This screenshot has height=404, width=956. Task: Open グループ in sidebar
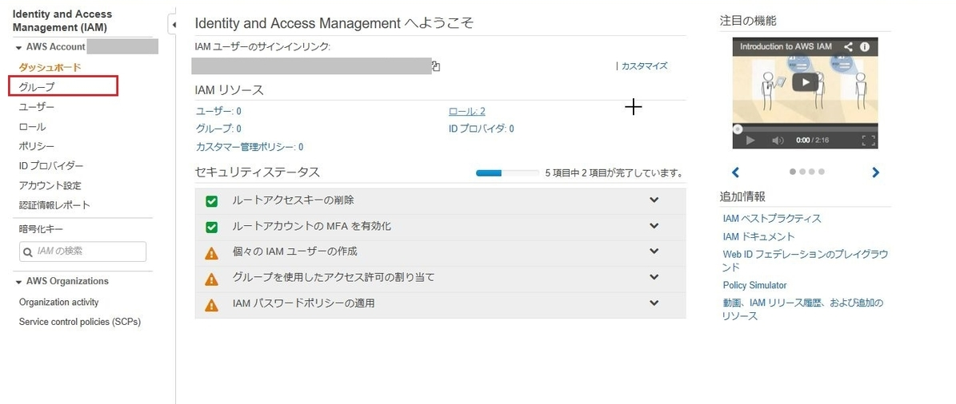(37, 87)
